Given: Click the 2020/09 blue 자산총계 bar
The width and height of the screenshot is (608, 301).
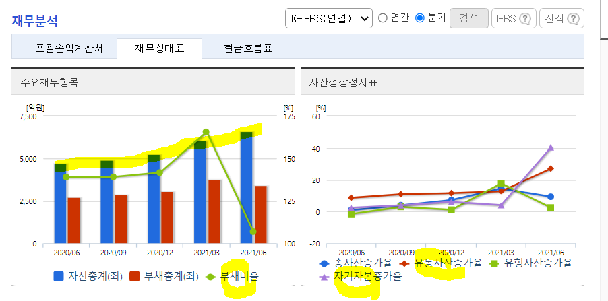Looking at the screenshot, I should [x=107, y=202].
